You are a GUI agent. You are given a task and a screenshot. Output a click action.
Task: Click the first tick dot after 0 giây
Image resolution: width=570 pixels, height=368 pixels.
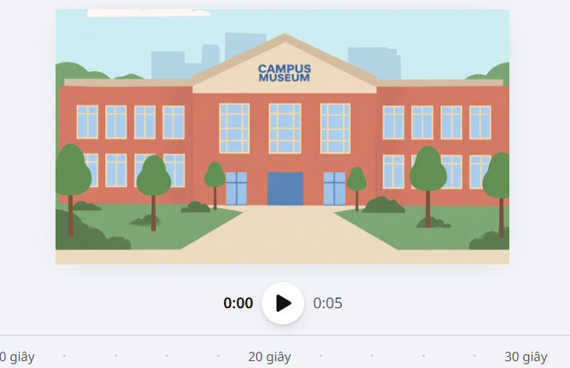(x=64, y=355)
